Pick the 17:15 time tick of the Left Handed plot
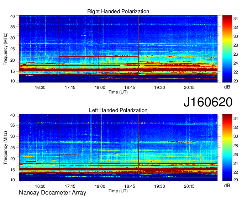Image resolution: width=242 pixels, height=197 pixels. 70,186
